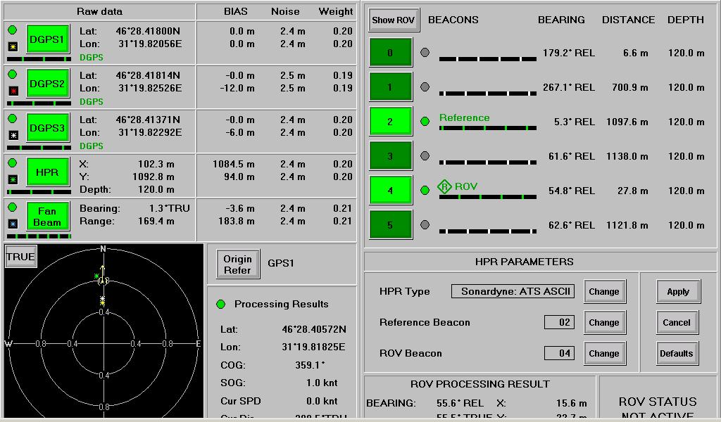This screenshot has width=721, height=422.
Task: Click the green status light next to beacon 2
Action: pos(425,122)
